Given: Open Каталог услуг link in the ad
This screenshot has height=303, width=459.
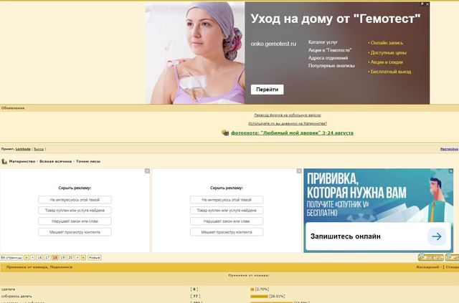Looking at the screenshot, I should coord(323,42).
